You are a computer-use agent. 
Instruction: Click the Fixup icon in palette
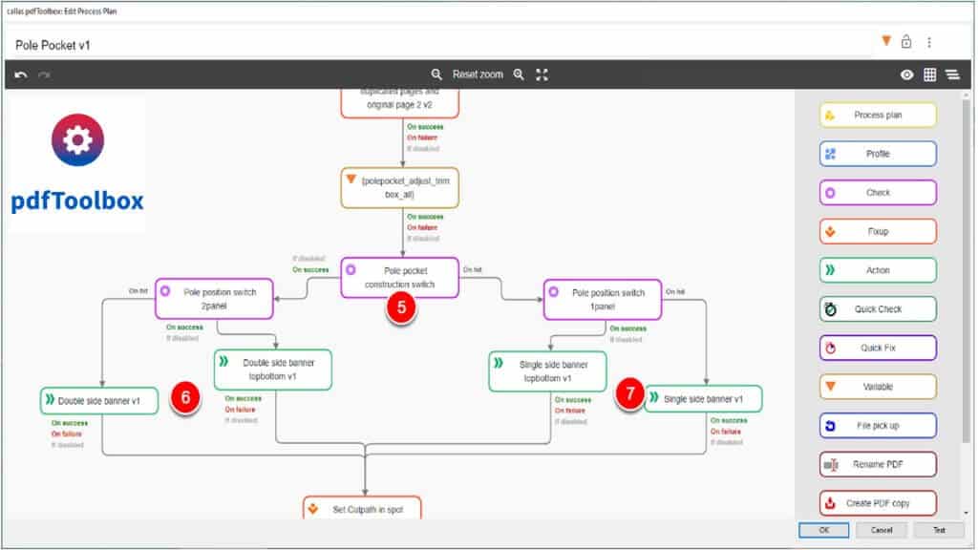830,231
